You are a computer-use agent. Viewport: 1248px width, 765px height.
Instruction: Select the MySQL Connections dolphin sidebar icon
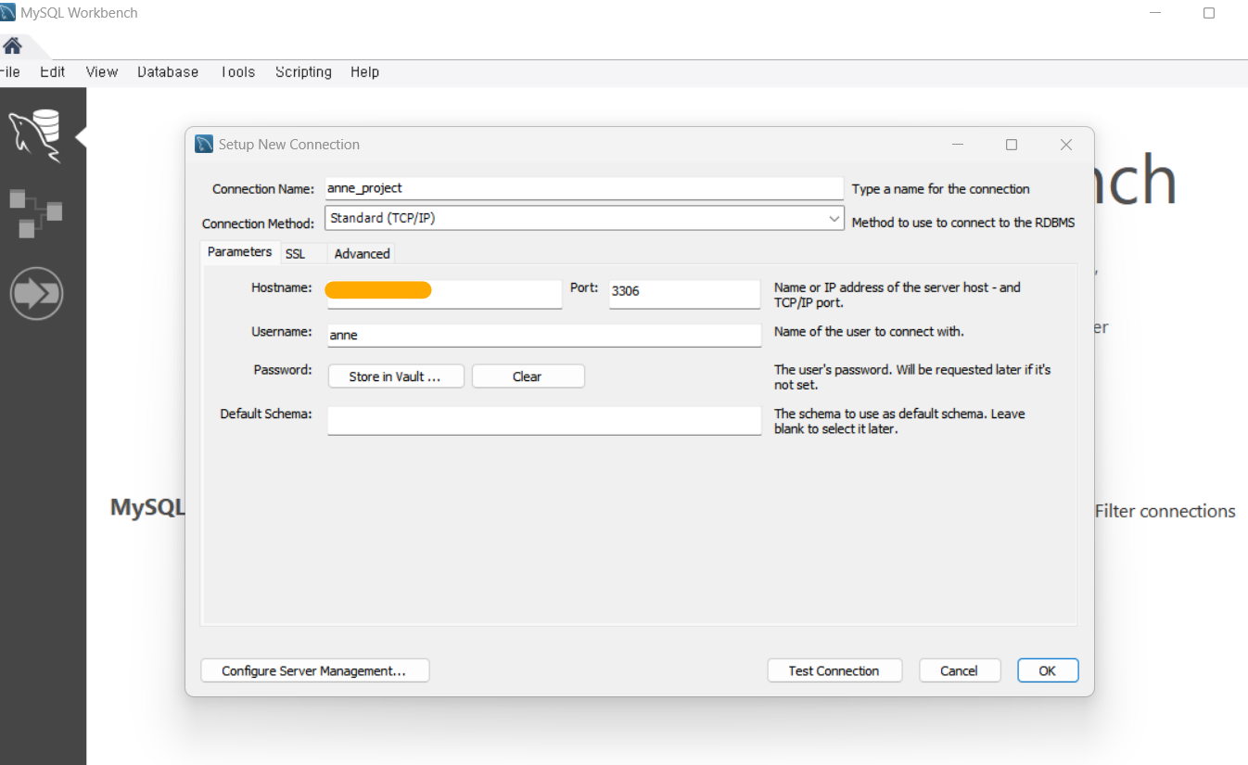click(x=35, y=135)
